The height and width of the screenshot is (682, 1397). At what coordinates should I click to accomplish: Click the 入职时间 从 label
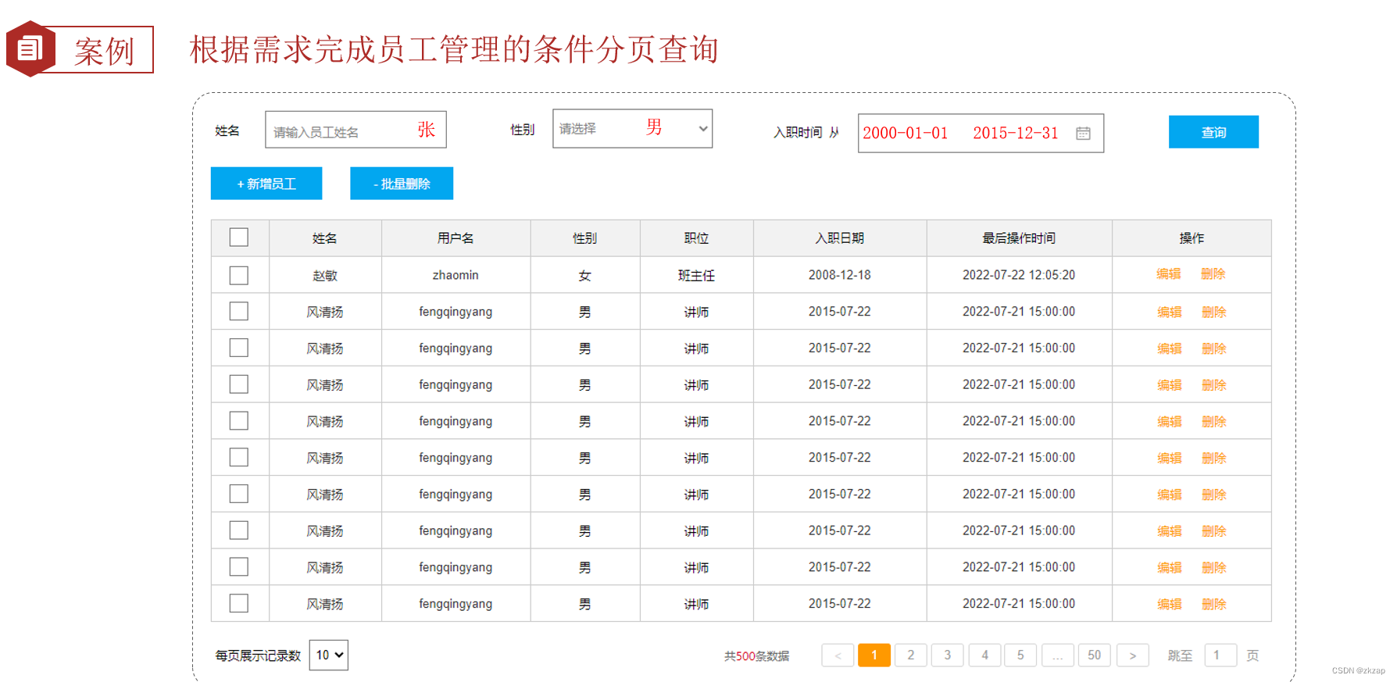click(x=806, y=133)
